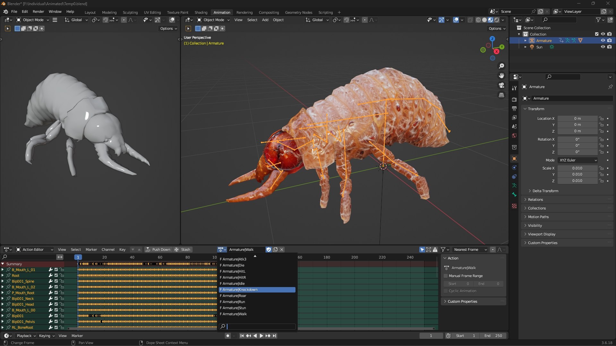
Task: Switch perspective/orthographic grid icon
Action: pos(501,95)
